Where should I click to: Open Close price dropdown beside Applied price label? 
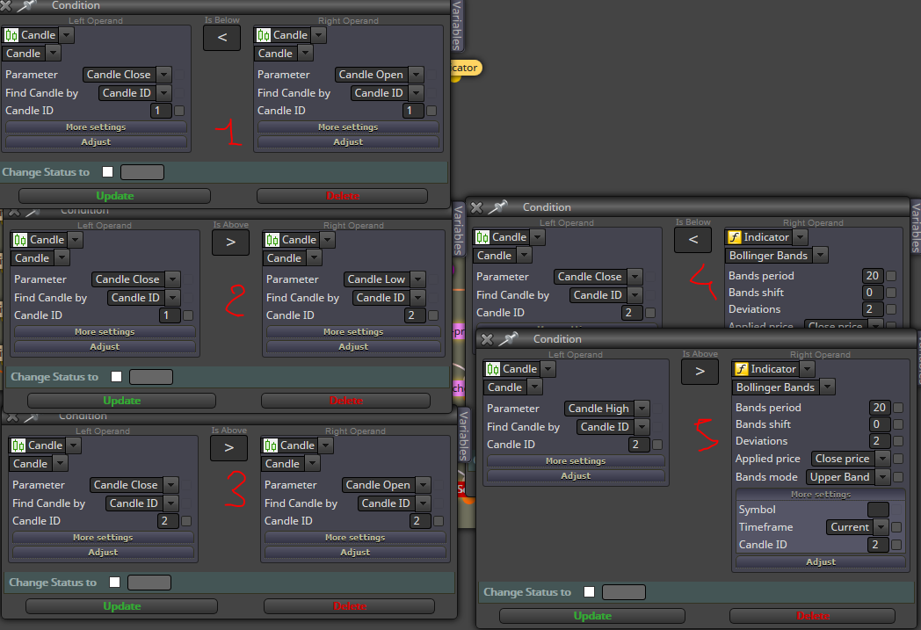882,458
